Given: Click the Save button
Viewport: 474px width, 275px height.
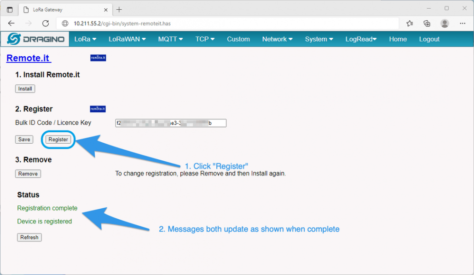Looking at the screenshot, I should (24, 140).
